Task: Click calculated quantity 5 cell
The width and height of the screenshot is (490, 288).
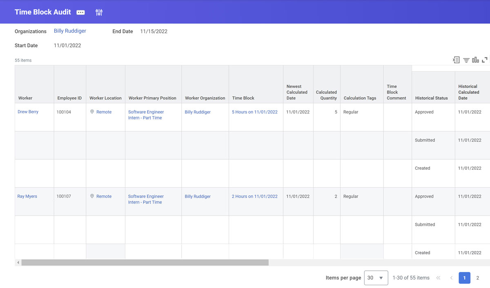Action: click(327, 117)
